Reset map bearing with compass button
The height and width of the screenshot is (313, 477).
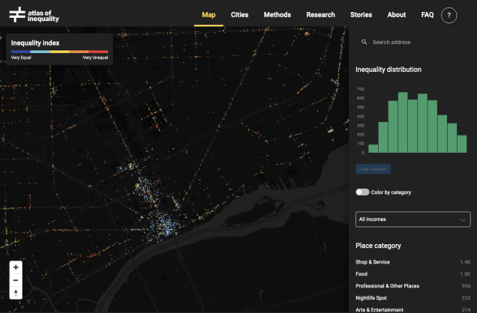pyautogui.click(x=16, y=292)
